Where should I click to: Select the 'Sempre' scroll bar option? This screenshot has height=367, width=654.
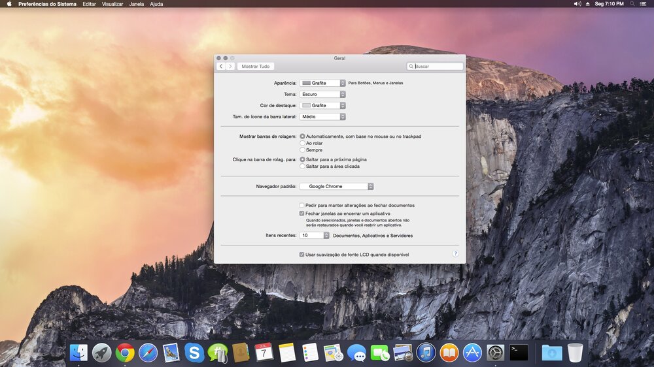click(302, 150)
